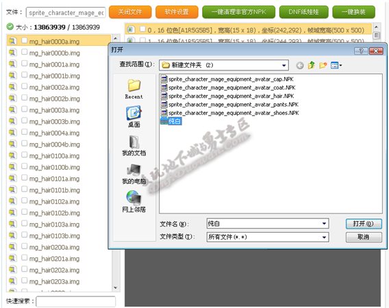
Task: Check the box for mg_hair0000b.img
Action: pos(25,52)
